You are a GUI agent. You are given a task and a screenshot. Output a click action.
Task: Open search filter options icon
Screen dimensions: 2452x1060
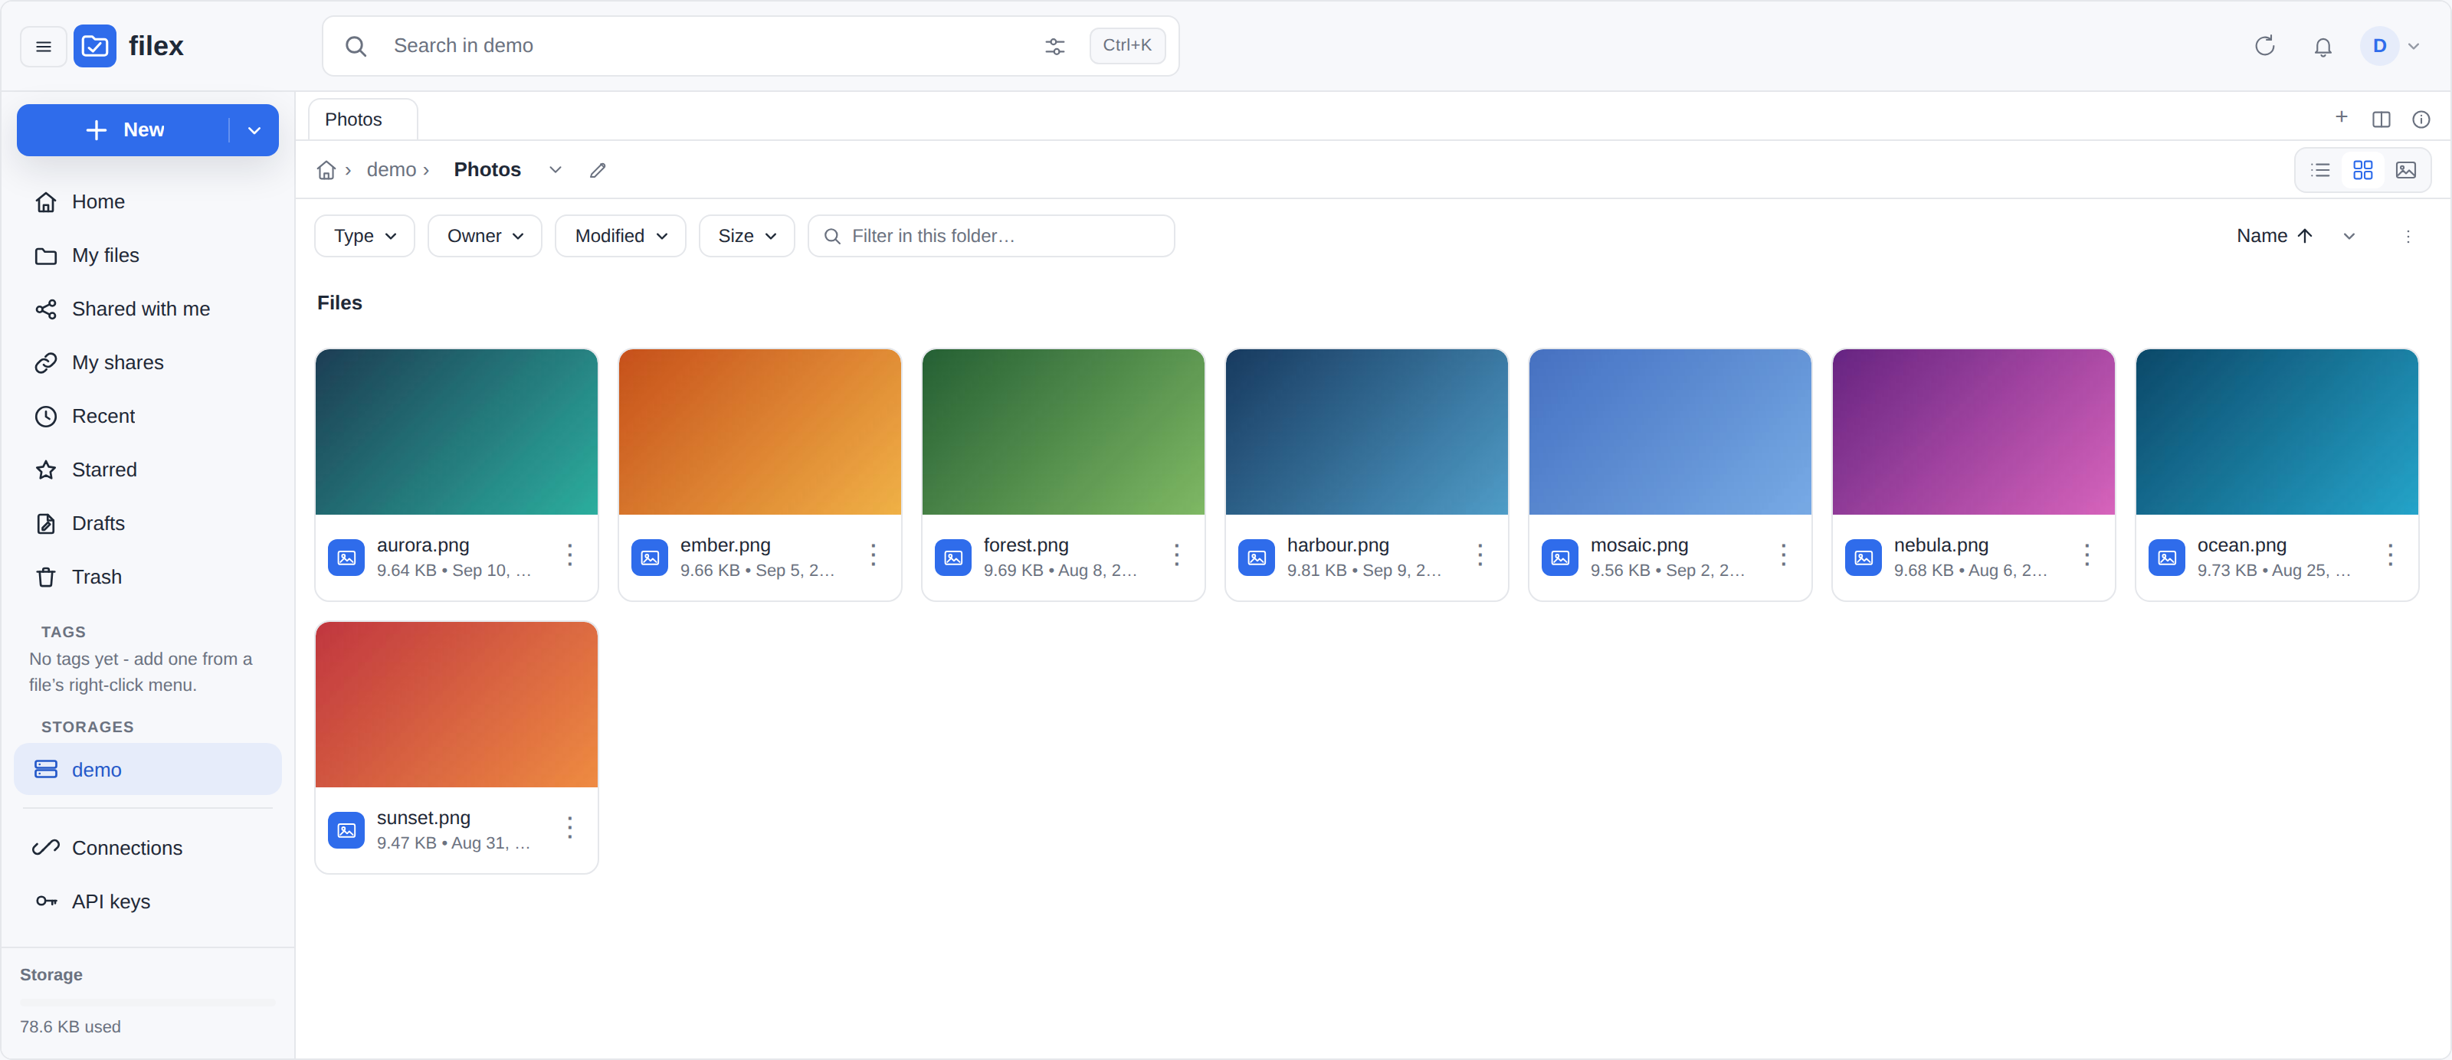(1054, 46)
